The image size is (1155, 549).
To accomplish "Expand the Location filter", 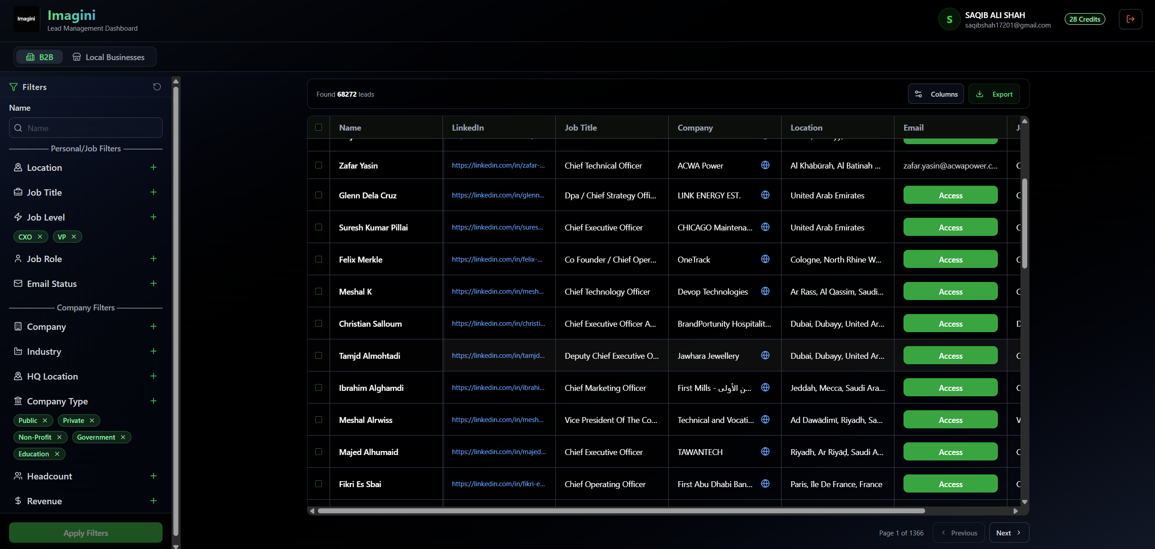I will (x=154, y=168).
